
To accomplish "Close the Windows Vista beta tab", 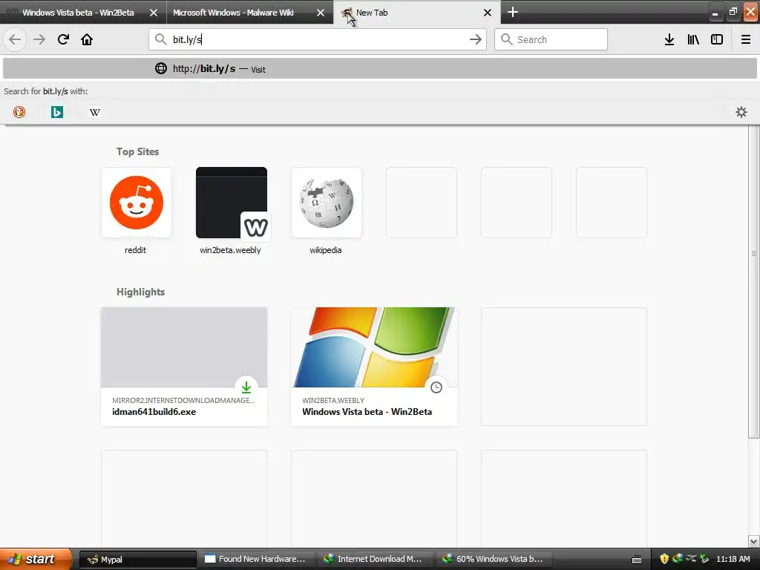I will click(153, 13).
